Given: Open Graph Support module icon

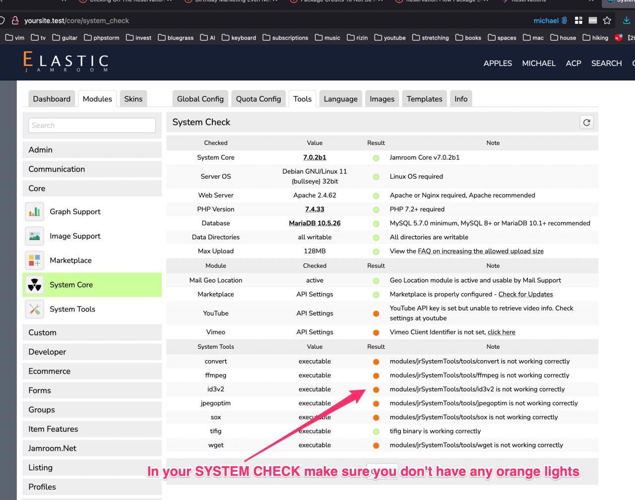Looking at the screenshot, I should (x=34, y=212).
